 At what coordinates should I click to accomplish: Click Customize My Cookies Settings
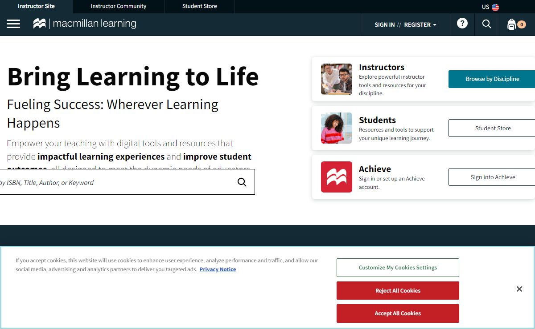tap(398, 268)
